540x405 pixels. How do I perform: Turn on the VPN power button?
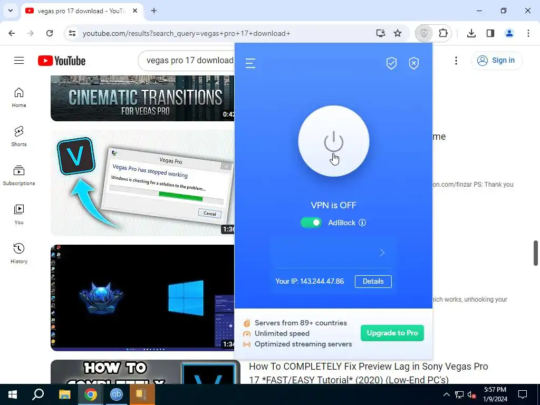point(334,141)
